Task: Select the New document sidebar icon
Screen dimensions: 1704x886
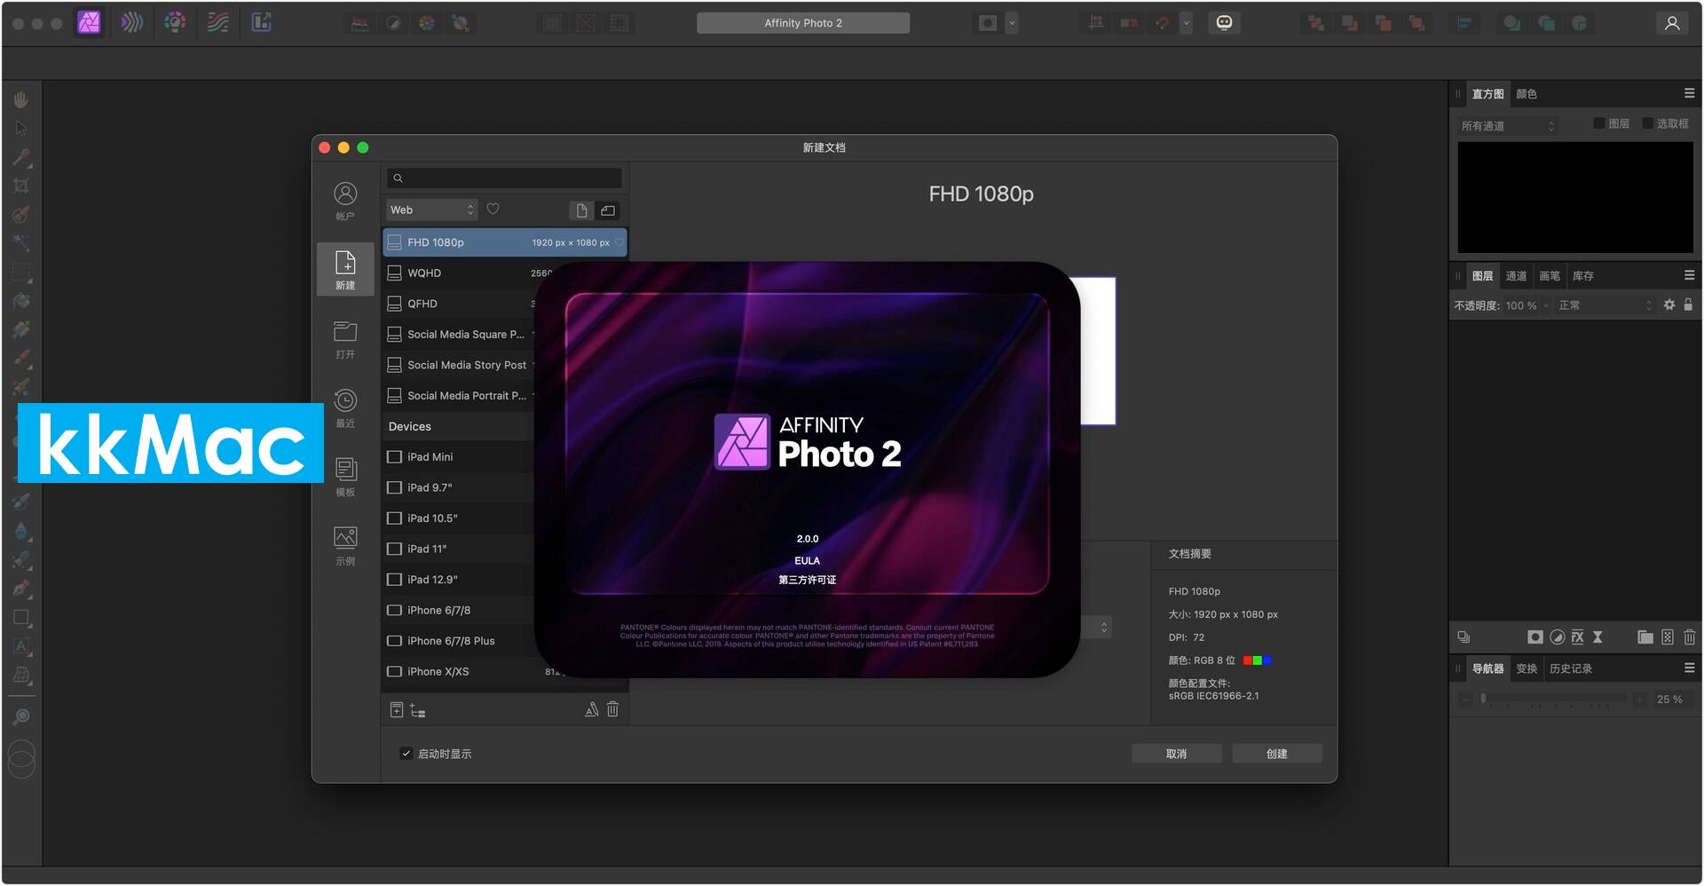Action: 345,269
